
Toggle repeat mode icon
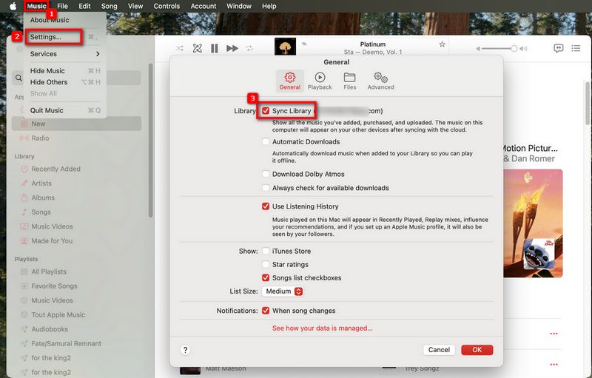tap(249, 48)
